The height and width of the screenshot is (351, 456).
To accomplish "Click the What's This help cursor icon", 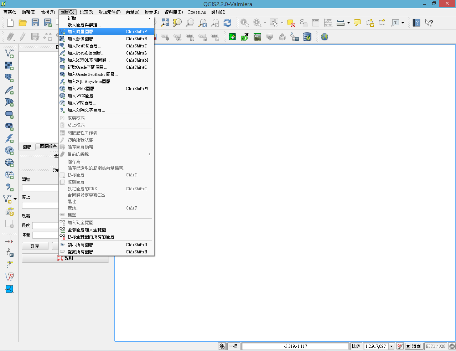I will (x=429, y=23).
